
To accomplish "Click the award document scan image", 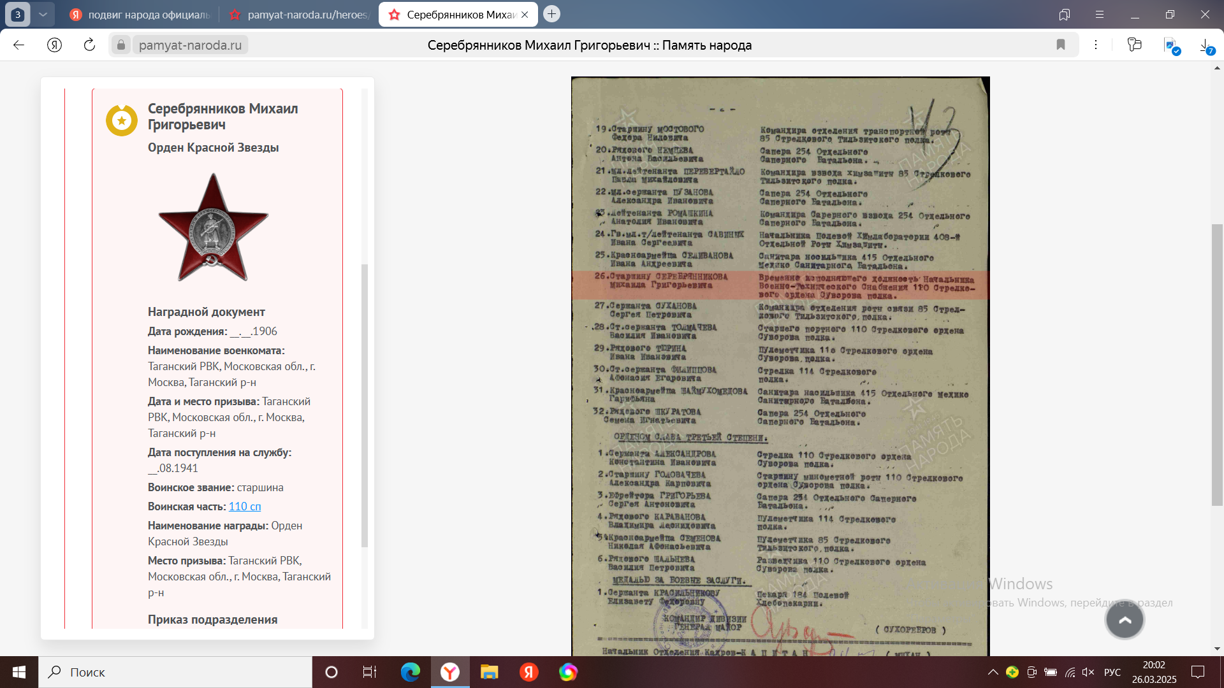I will (780, 366).
